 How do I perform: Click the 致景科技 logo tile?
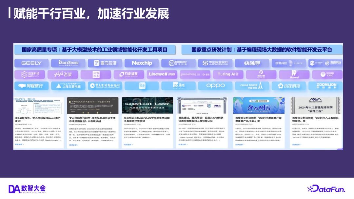pyautogui.click(x=289, y=63)
